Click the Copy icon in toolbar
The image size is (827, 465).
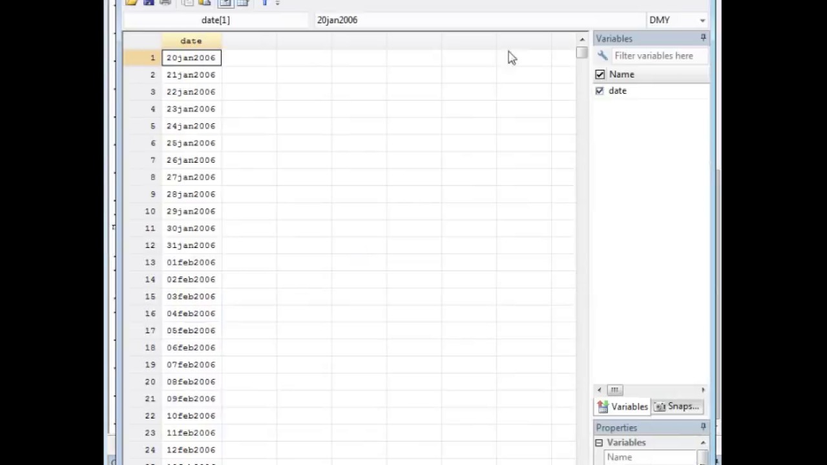[x=187, y=3]
